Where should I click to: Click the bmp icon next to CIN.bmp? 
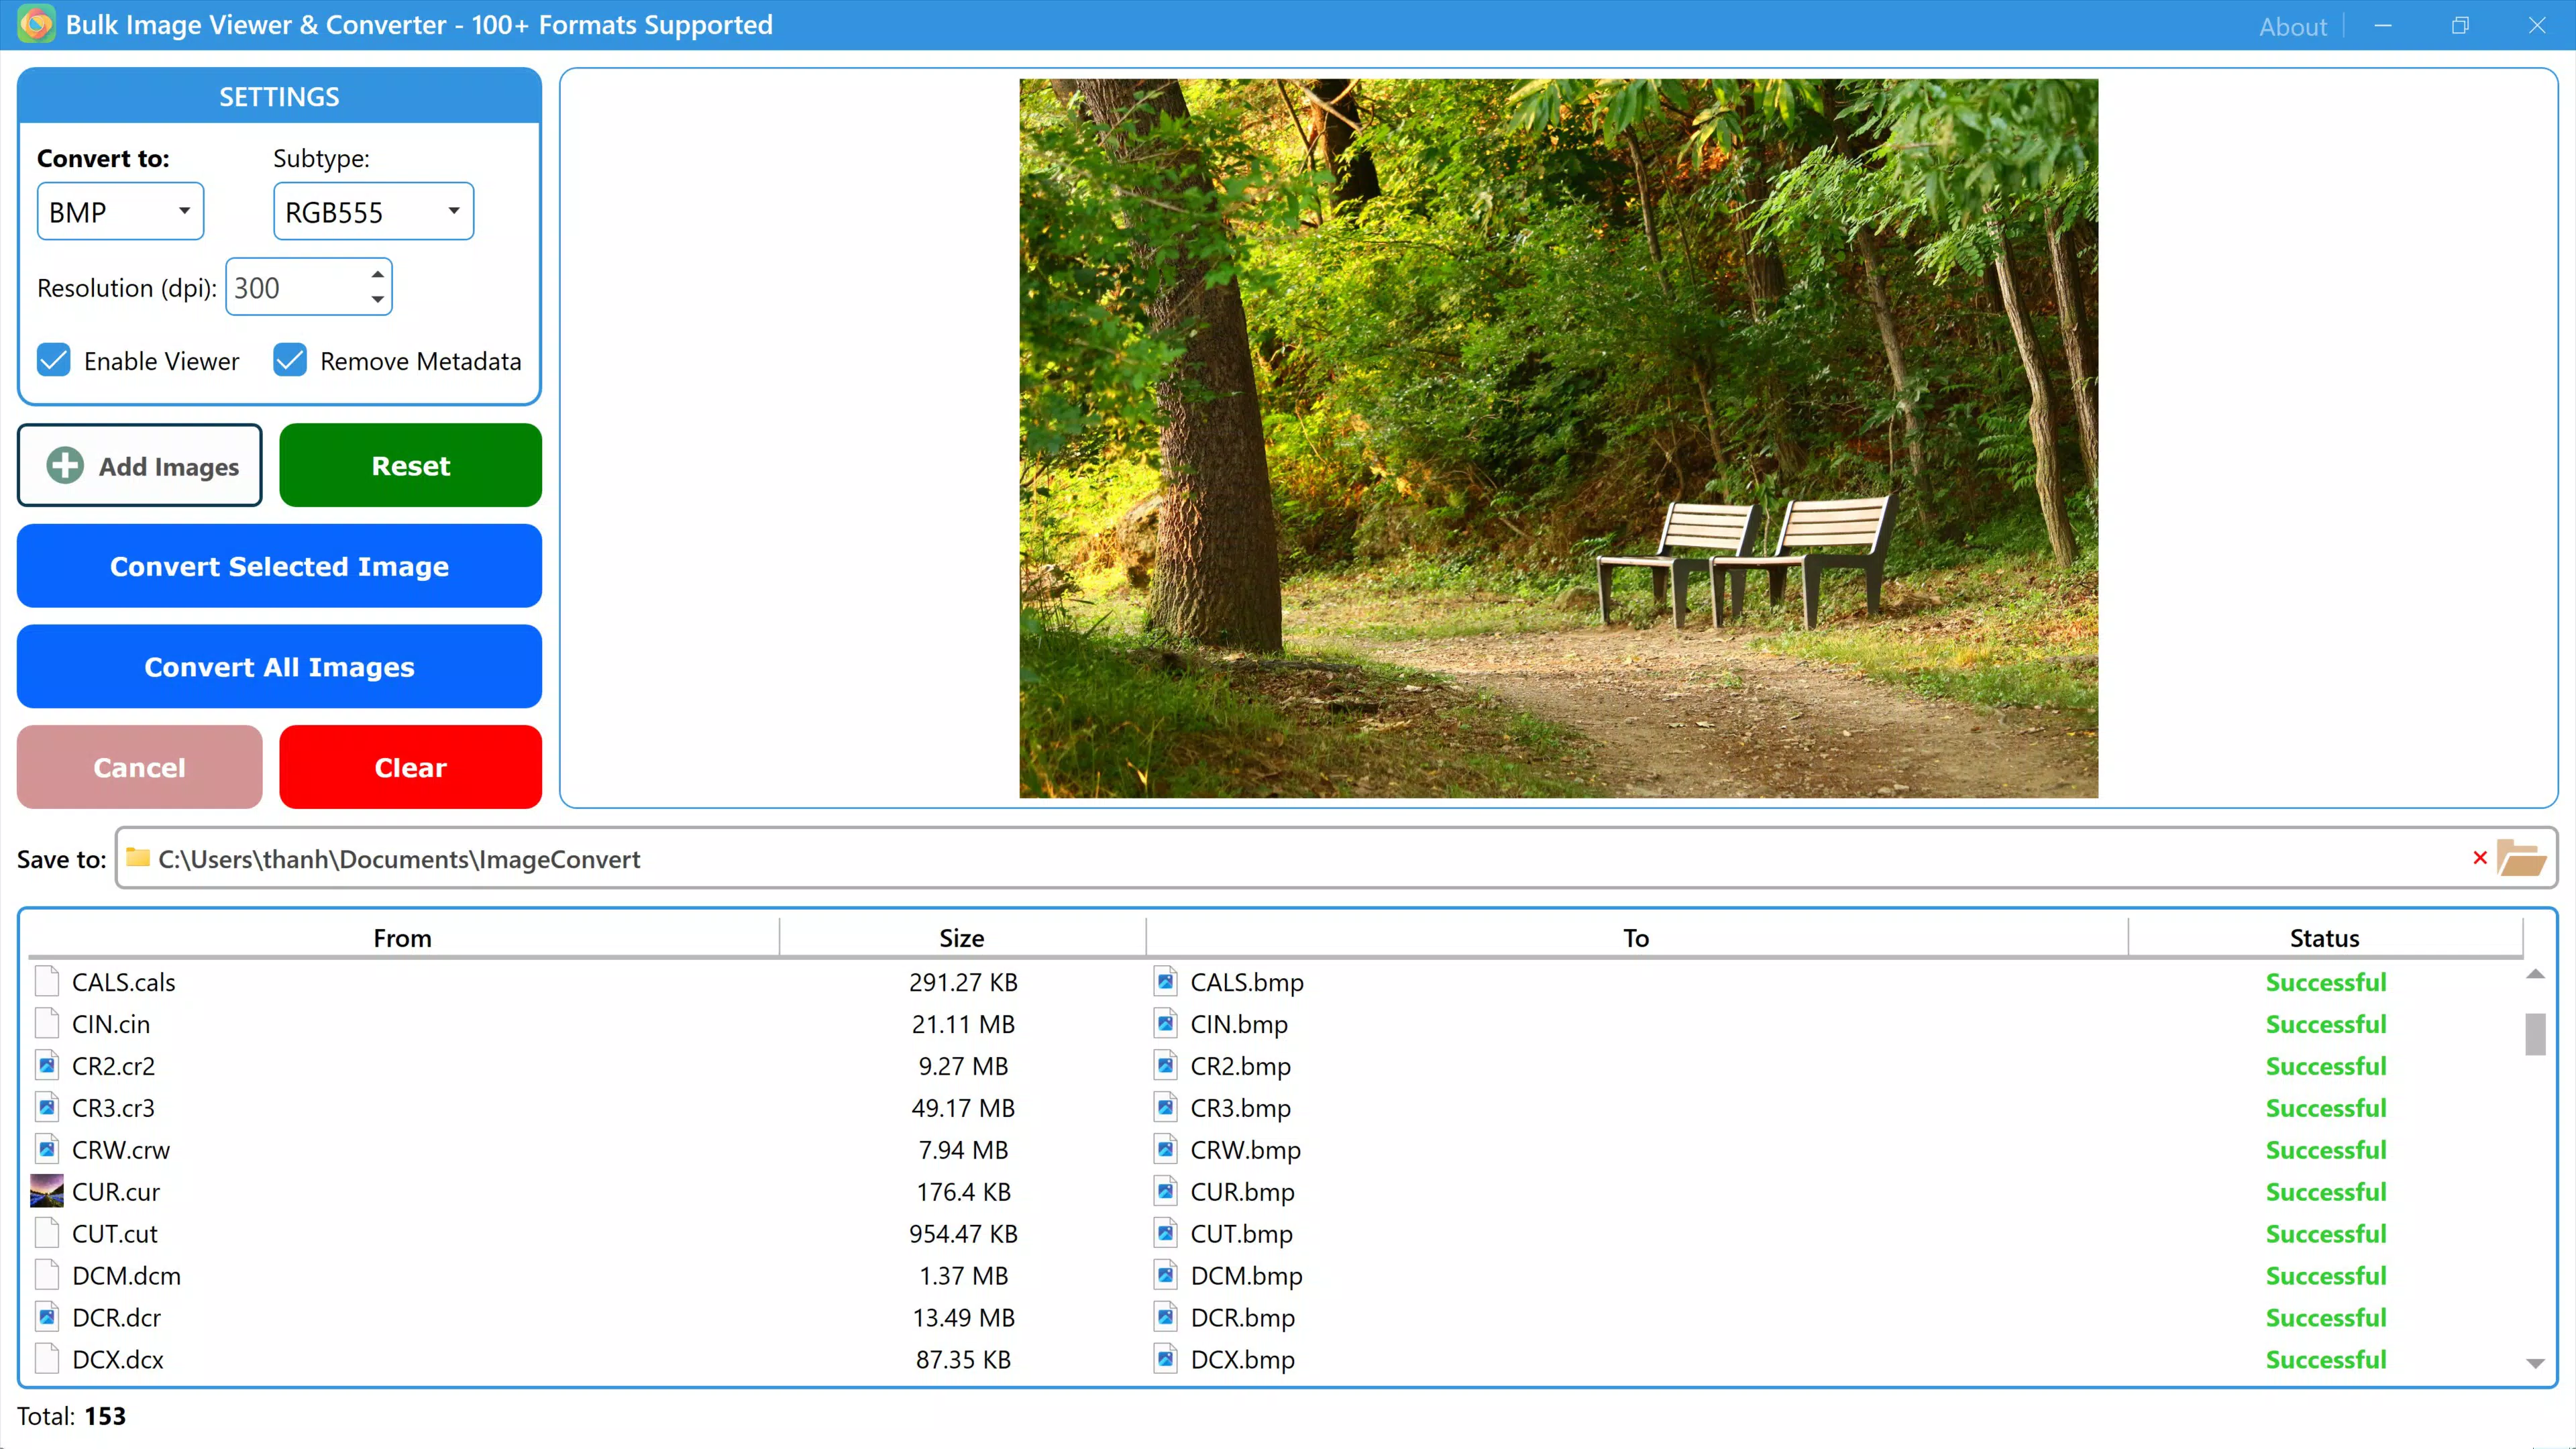click(x=1166, y=1023)
